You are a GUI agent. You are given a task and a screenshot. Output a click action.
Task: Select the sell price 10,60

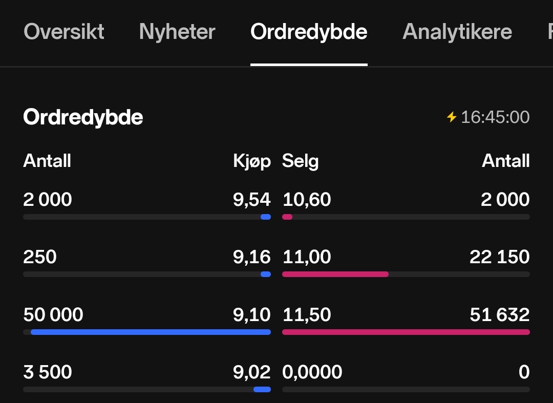(x=307, y=200)
